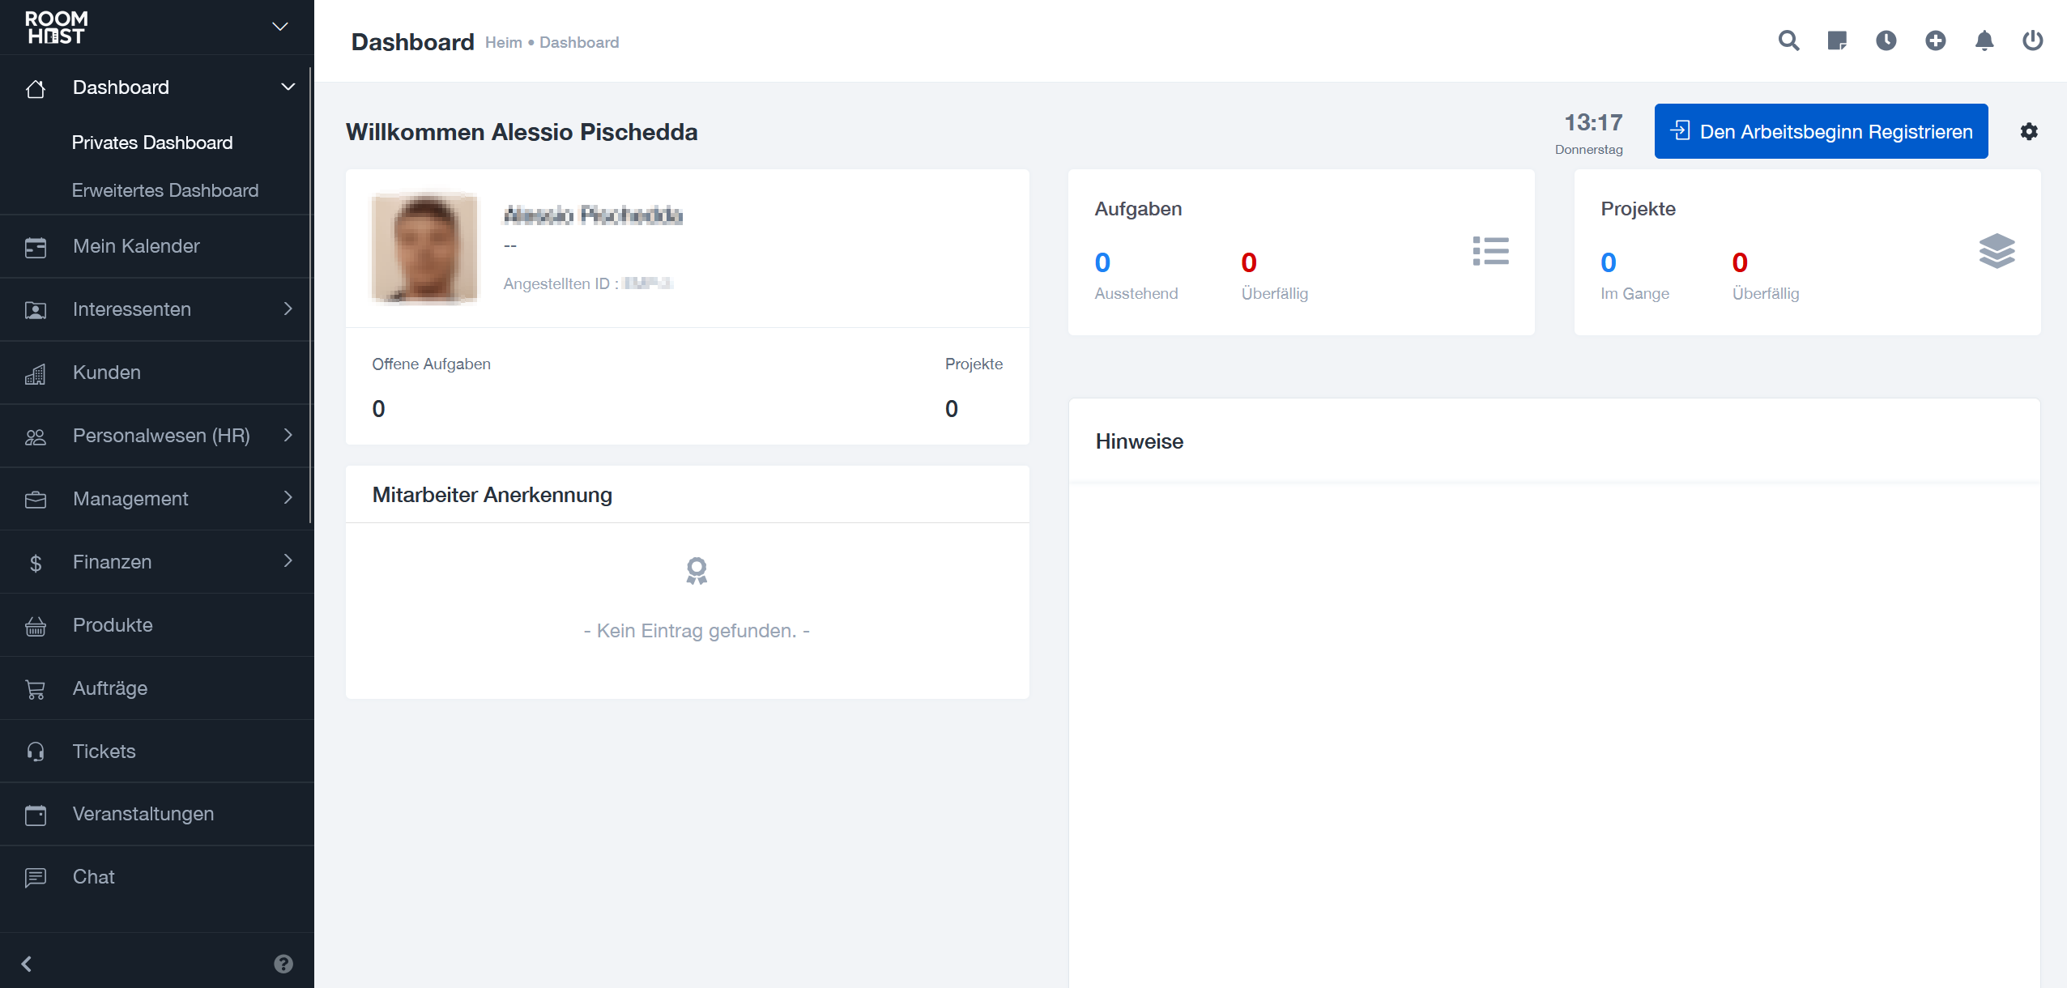Open the sticky notes icon
This screenshot has width=2067, height=988.
coord(1837,40)
